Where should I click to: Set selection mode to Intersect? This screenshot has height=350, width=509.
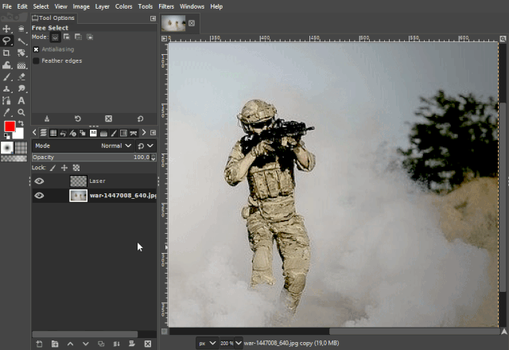pos(90,37)
